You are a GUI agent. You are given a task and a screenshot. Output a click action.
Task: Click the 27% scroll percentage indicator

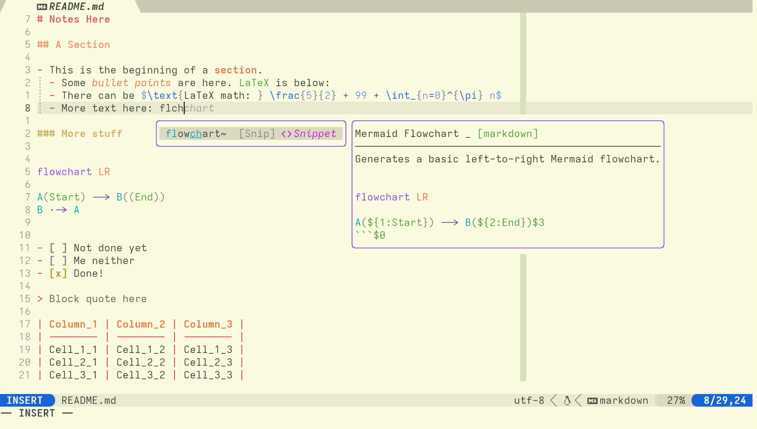676,401
